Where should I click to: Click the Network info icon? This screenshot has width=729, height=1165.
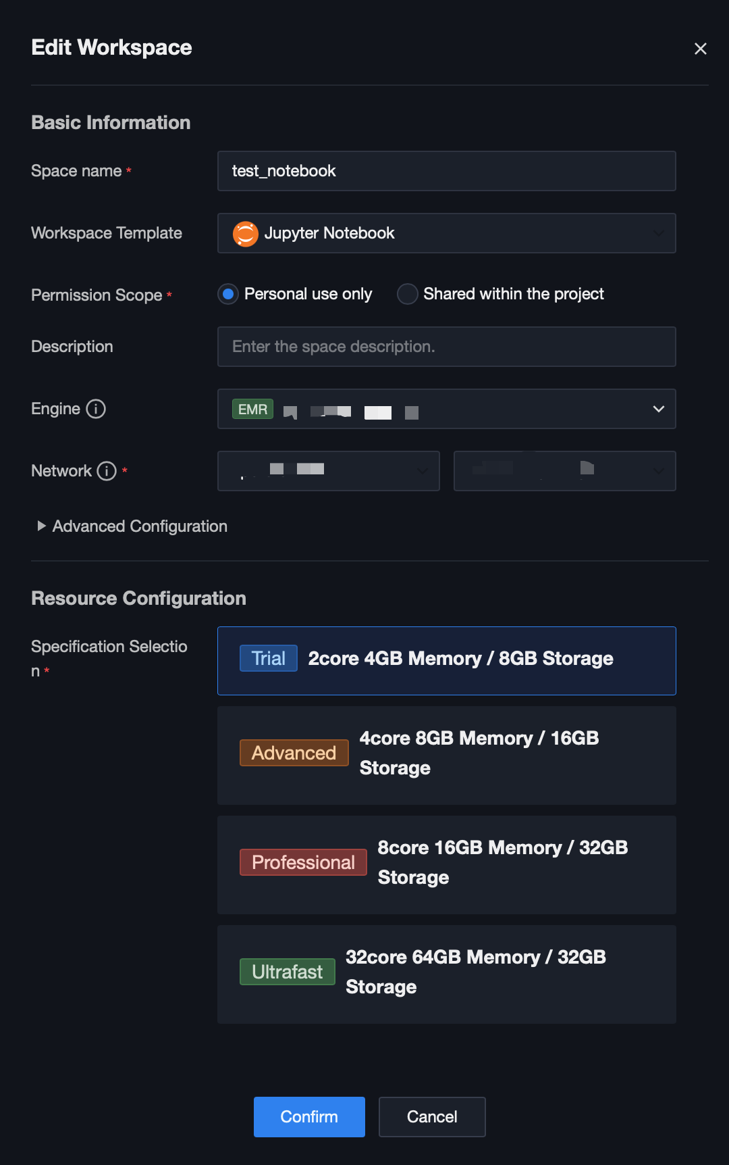(x=107, y=471)
